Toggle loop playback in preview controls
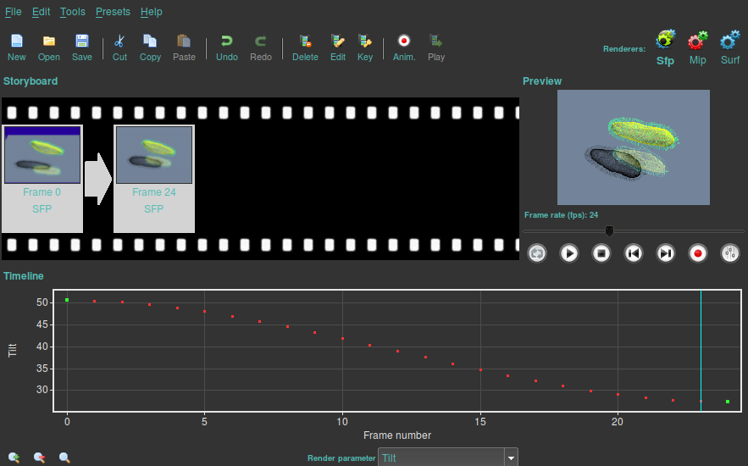This screenshot has height=466, width=748. tap(537, 253)
